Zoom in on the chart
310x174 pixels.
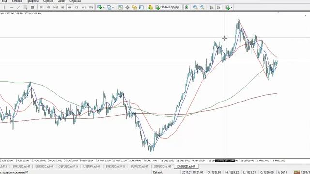[x=195, y=7]
